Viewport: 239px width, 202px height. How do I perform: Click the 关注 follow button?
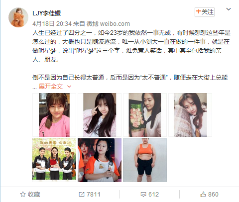pos(205,12)
